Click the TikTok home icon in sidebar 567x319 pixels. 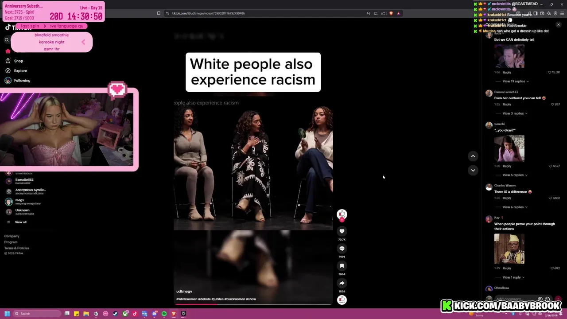8,51
